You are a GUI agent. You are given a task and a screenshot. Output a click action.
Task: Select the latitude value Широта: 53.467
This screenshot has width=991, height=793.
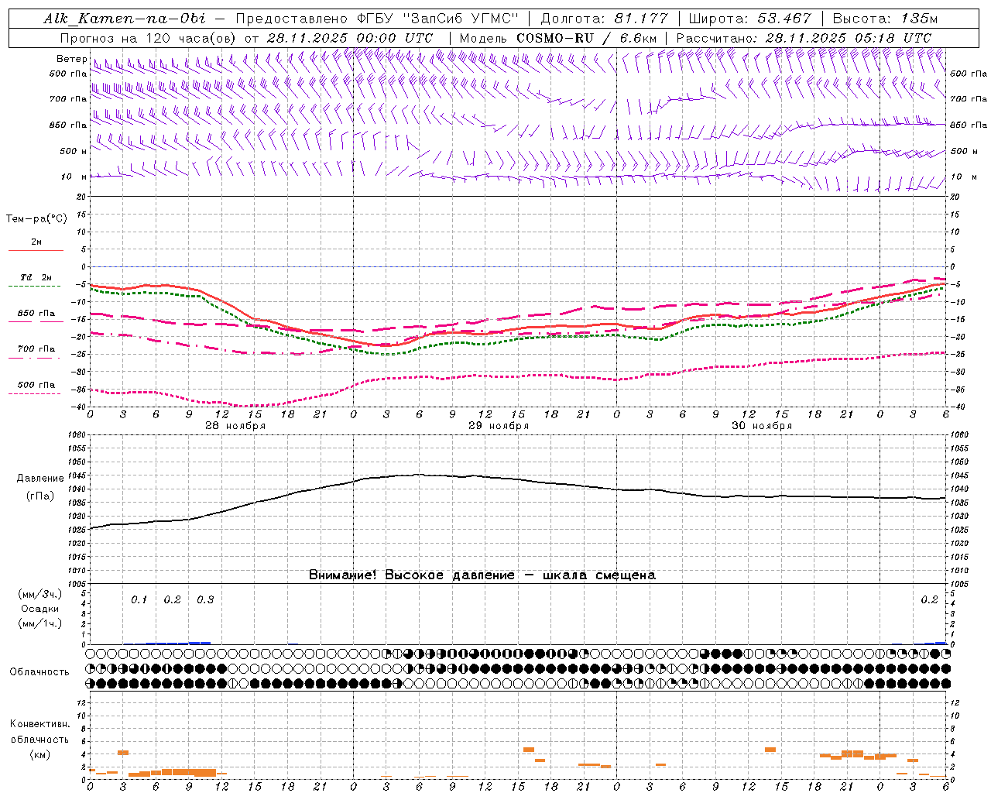pos(749,19)
